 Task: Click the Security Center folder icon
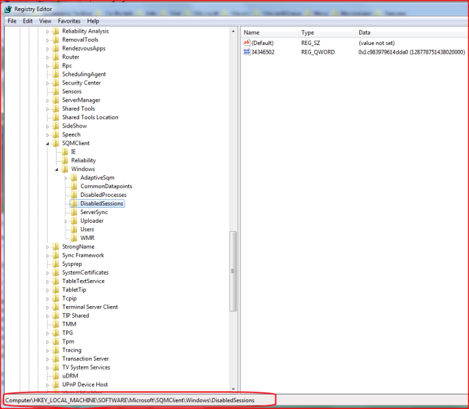click(x=56, y=83)
